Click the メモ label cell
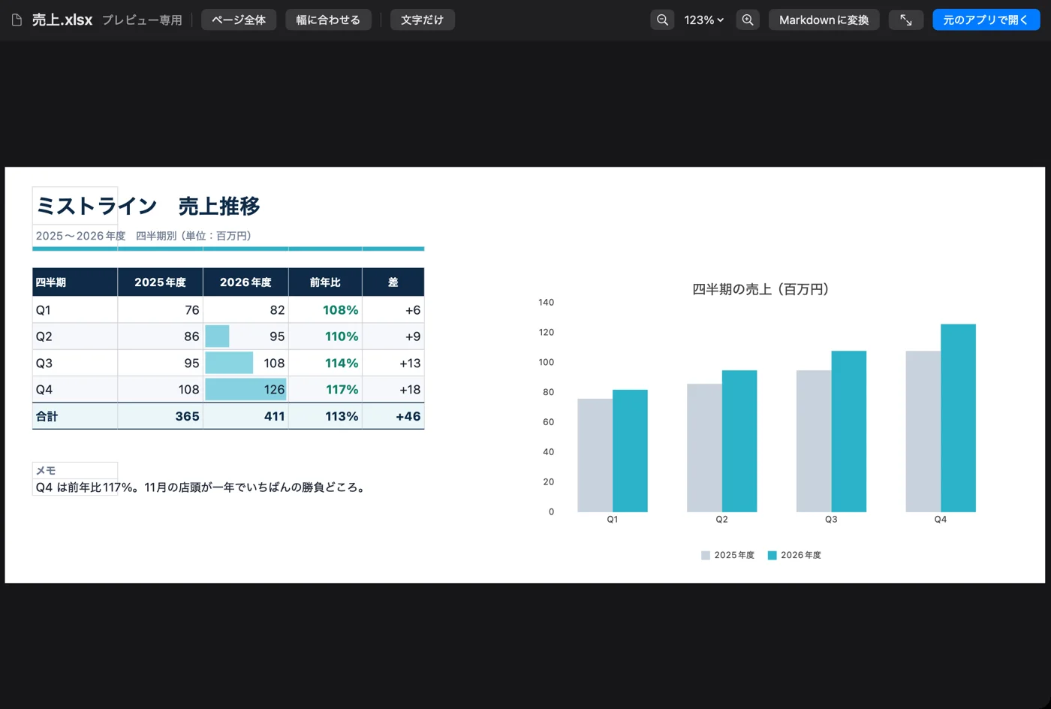1051x709 pixels. click(x=75, y=470)
